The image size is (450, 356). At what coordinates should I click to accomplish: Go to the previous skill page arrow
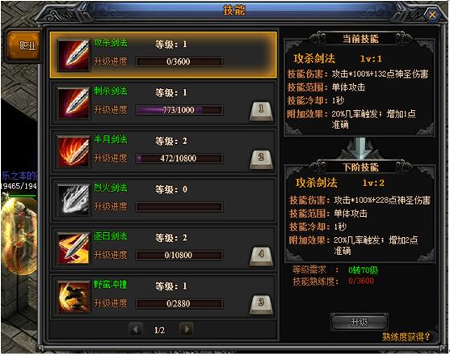pos(136,329)
